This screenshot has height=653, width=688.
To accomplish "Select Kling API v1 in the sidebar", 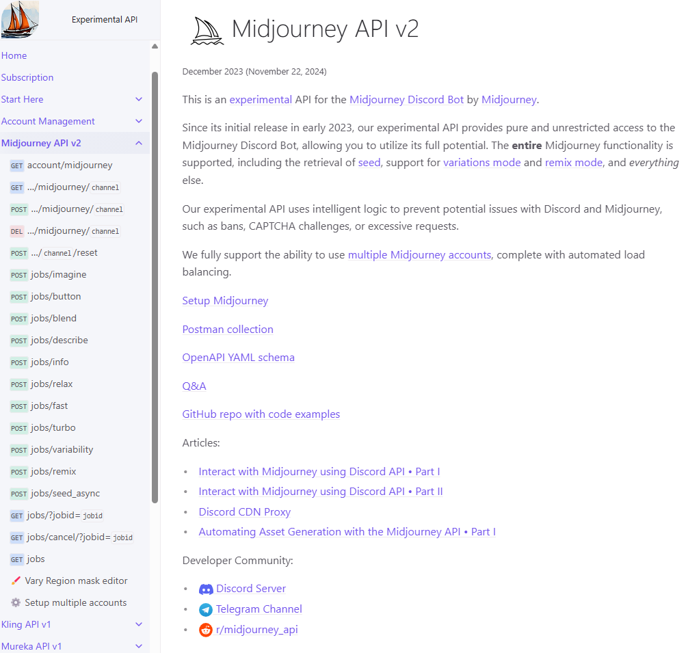I will click(x=26, y=624).
